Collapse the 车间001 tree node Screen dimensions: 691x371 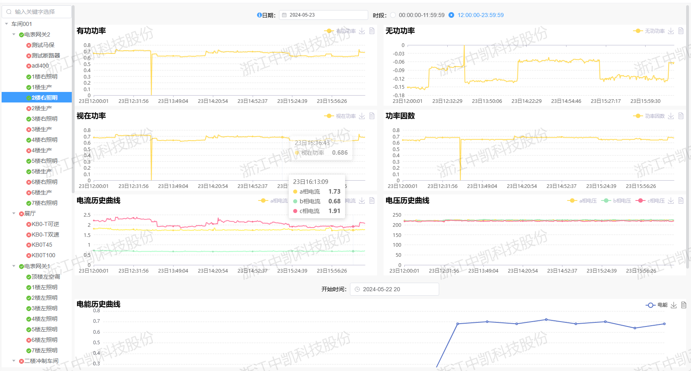[6, 24]
